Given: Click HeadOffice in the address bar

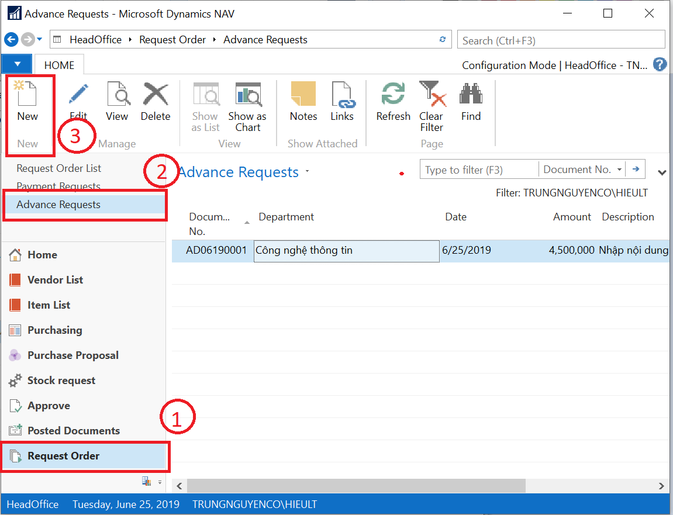Looking at the screenshot, I should (96, 40).
